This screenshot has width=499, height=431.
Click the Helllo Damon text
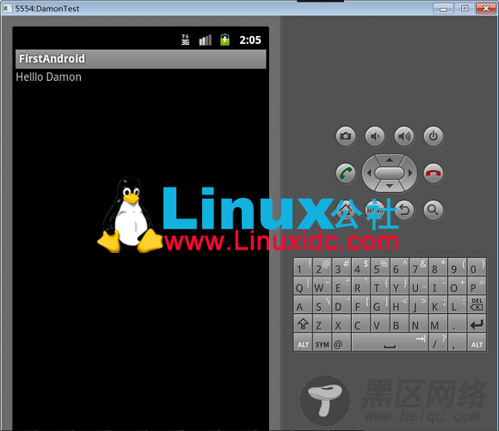coord(49,77)
